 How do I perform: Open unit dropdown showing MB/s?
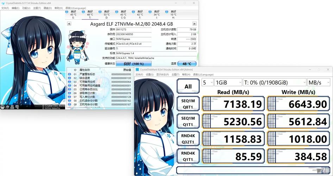[319, 82]
